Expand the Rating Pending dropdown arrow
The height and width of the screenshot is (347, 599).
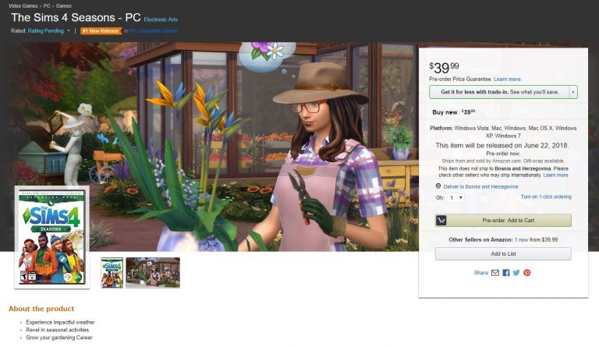point(69,30)
